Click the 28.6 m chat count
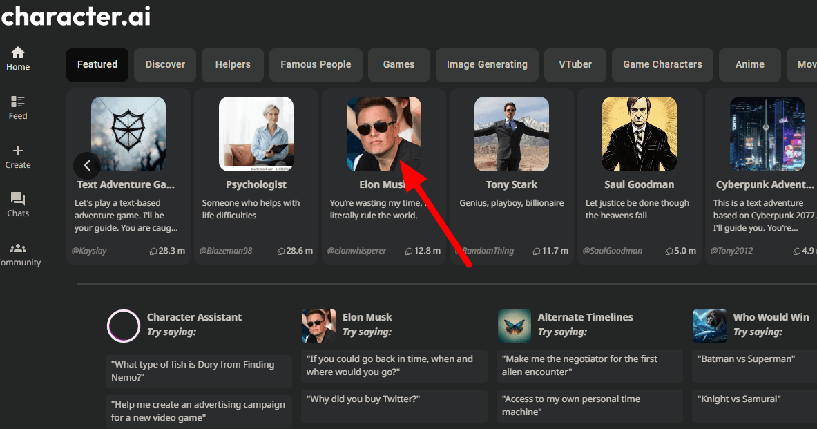This screenshot has width=817, height=429. click(x=295, y=251)
